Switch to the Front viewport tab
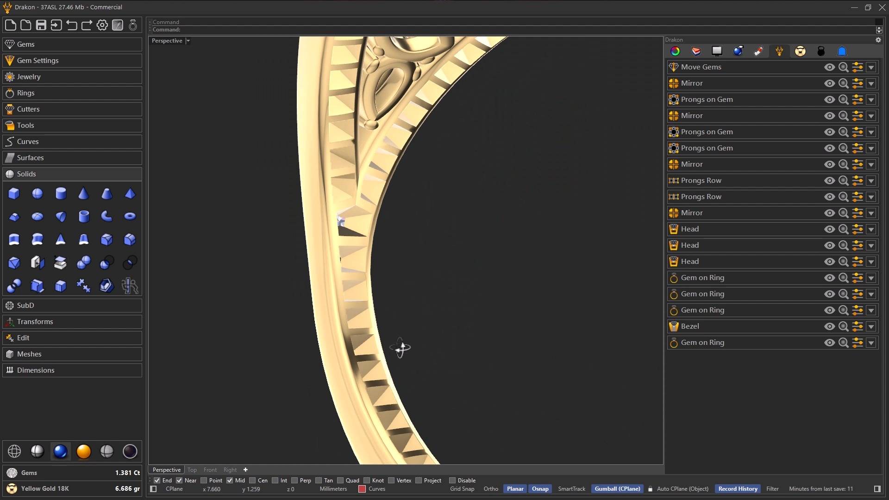The height and width of the screenshot is (500, 889). tap(210, 470)
